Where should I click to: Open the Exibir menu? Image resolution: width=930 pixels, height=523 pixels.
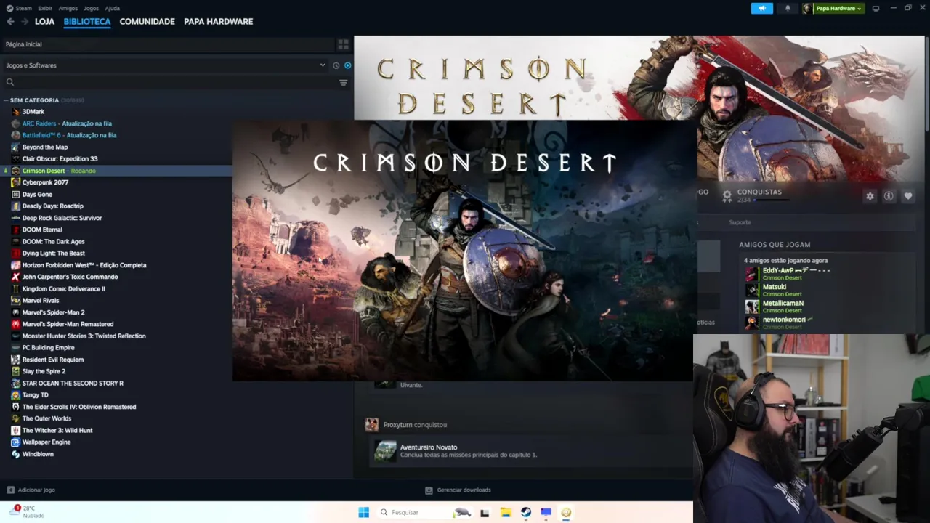coord(45,8)
